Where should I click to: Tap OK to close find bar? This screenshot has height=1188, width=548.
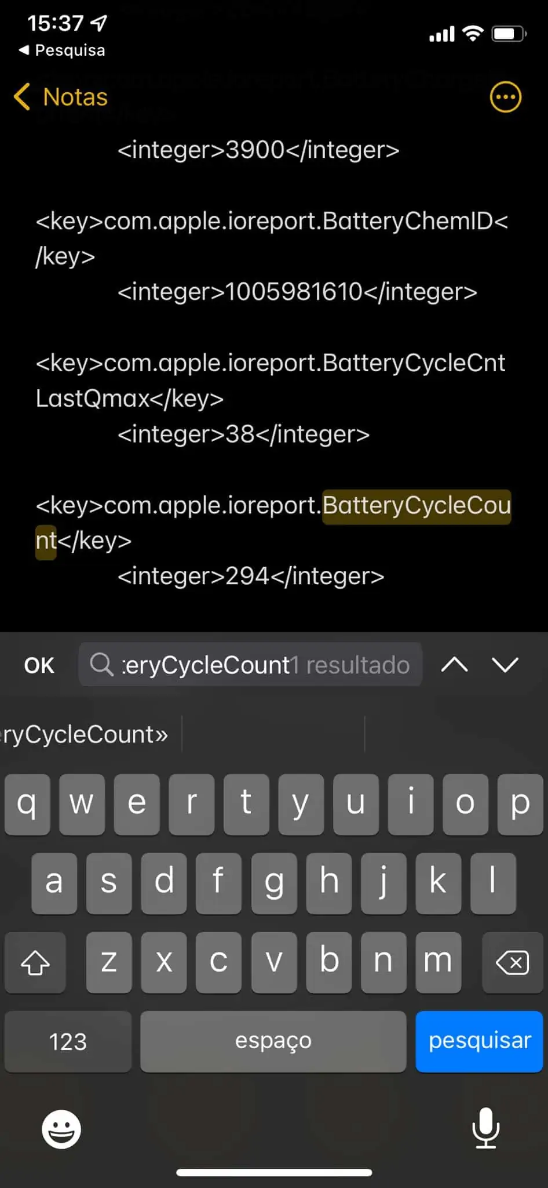point(39,665)
